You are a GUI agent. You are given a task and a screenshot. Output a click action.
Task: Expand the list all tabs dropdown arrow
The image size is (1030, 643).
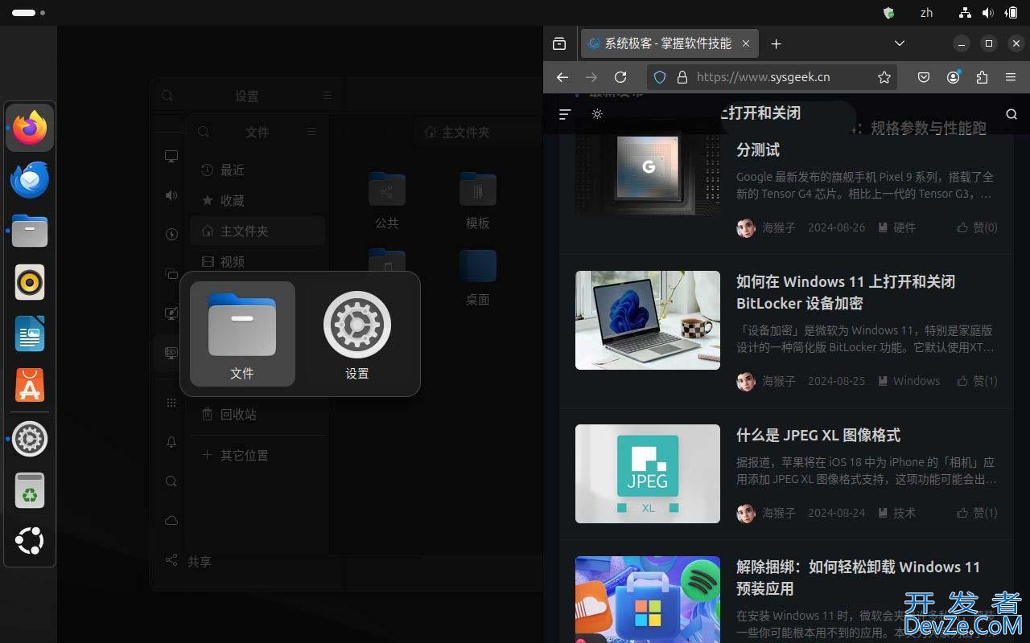[x=900, y=43]
